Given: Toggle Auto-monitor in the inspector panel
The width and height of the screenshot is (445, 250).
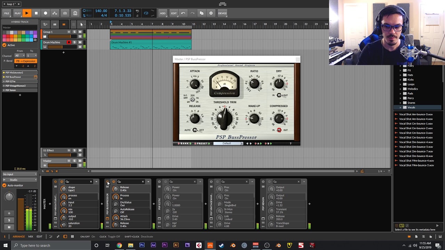Looking at the screenshot, I should [x=5, y=185].
